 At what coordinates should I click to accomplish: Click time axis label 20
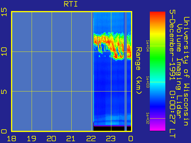(51, 139)
